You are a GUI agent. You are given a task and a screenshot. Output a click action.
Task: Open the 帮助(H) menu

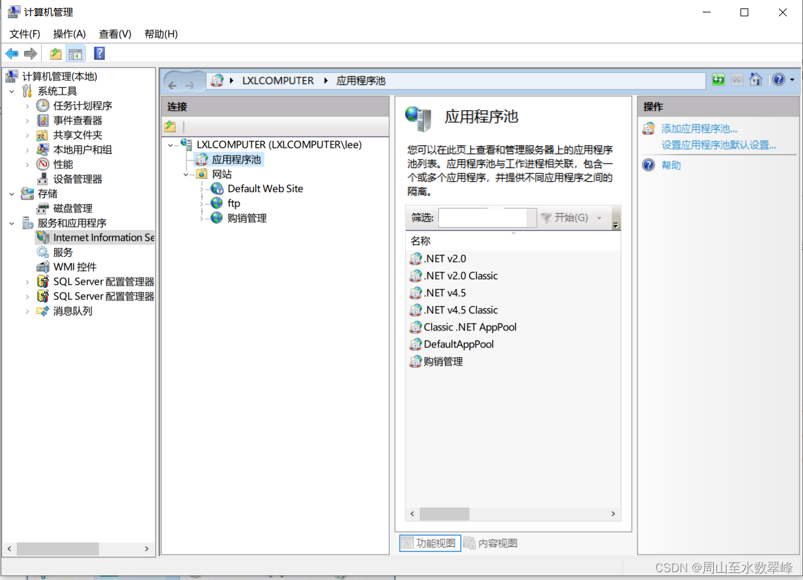point(161,34)
